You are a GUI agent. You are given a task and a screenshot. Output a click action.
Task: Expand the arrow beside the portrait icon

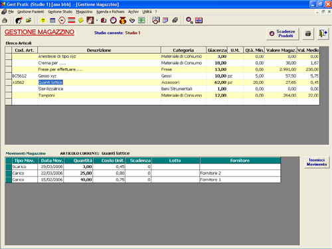point(97,21)
